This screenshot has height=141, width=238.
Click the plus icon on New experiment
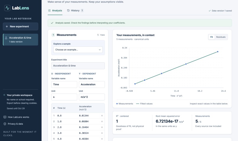click(x=7, y=26)
